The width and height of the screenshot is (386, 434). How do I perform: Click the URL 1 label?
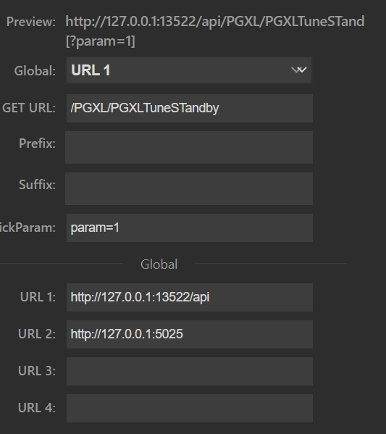click(38, 297)
